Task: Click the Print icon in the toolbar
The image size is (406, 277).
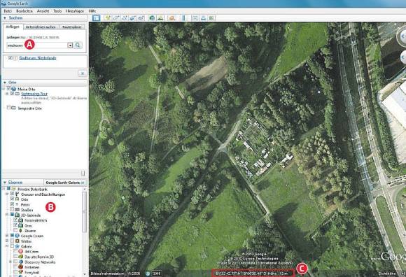Action: (204, 18)
